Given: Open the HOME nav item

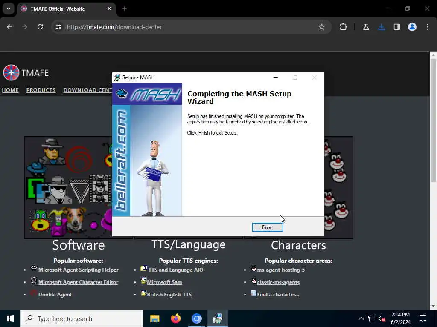Looking at the screenshot, I should click(10, 90).
